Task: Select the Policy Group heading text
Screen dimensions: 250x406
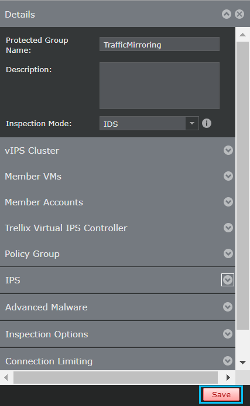Action: click(x=32, y=254)
